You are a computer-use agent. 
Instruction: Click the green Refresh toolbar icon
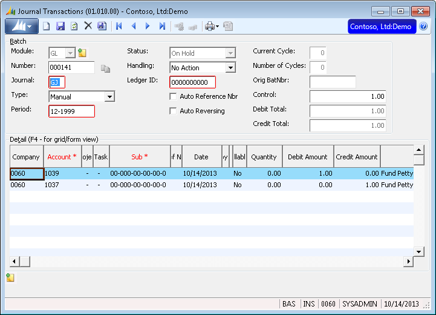click(74, 26)
